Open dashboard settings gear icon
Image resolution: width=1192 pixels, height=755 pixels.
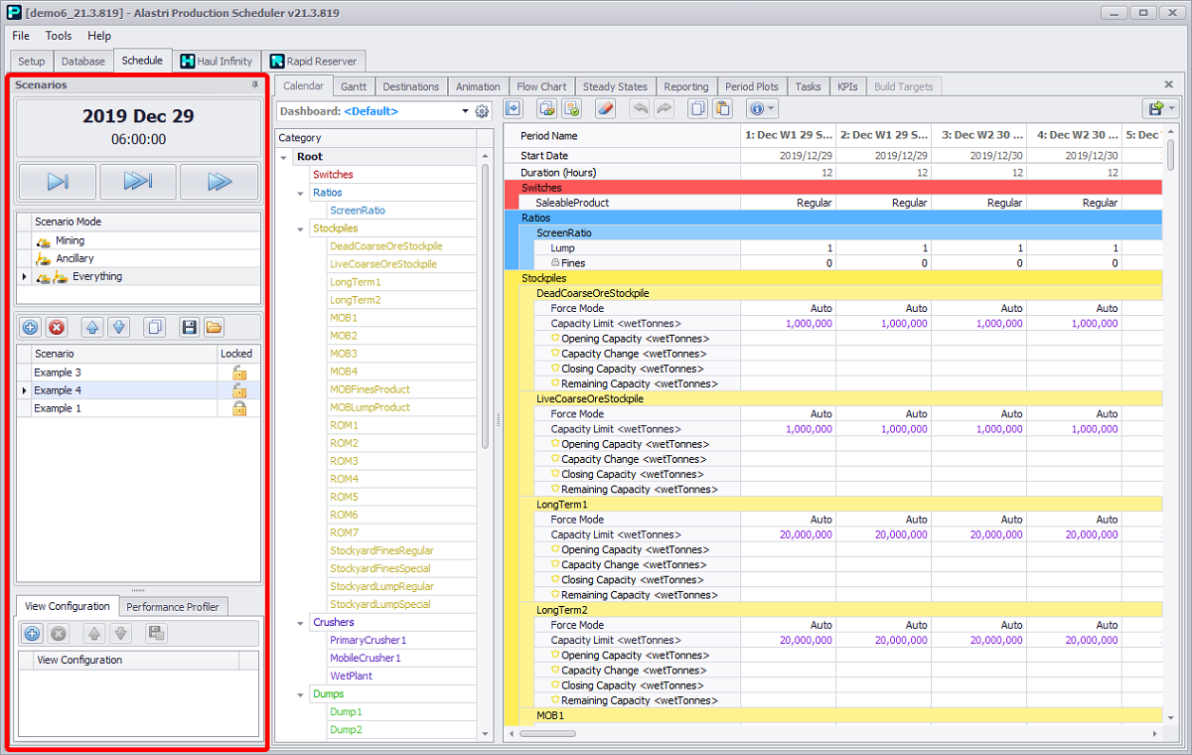click(x=483, y=111)
